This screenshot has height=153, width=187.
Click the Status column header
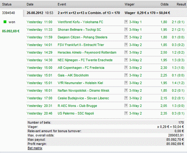coord(7,4)
